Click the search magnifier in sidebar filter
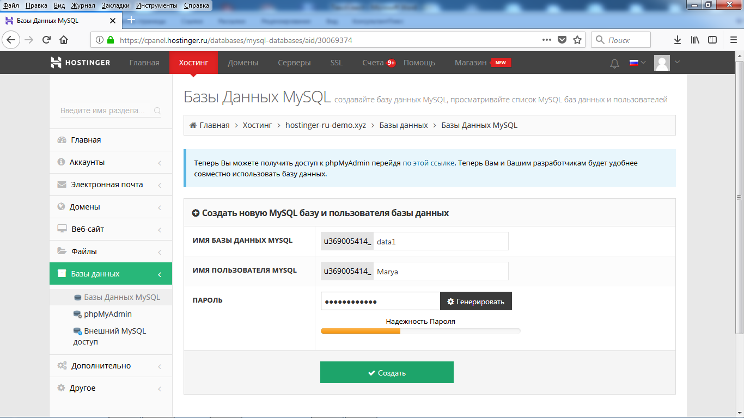This screenshot has width=744, height=418. (x=157, y=110)
